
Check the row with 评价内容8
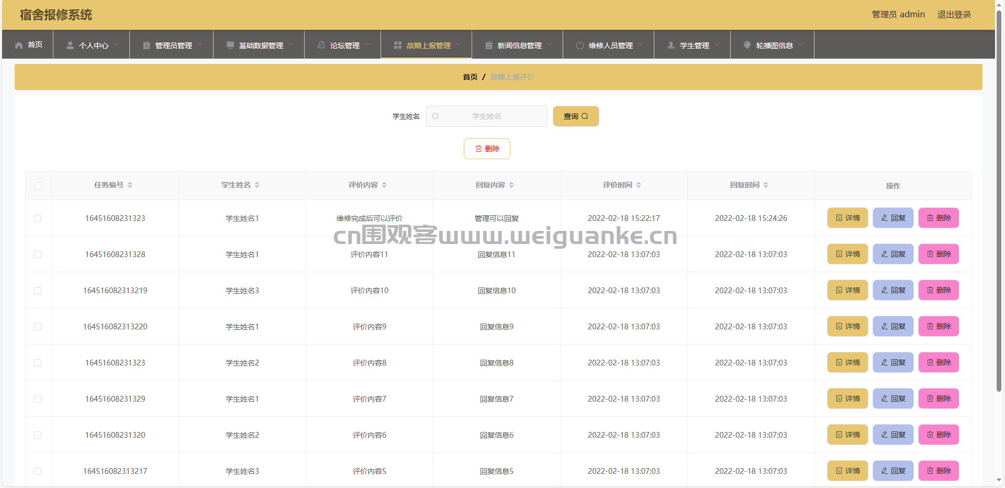(38, 363)
